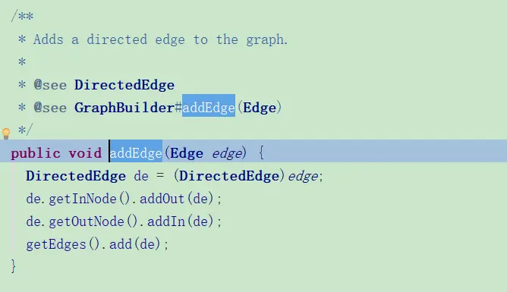Click the addIn(de) method call
Screen dimensions: 507x292
click(181, 221)
